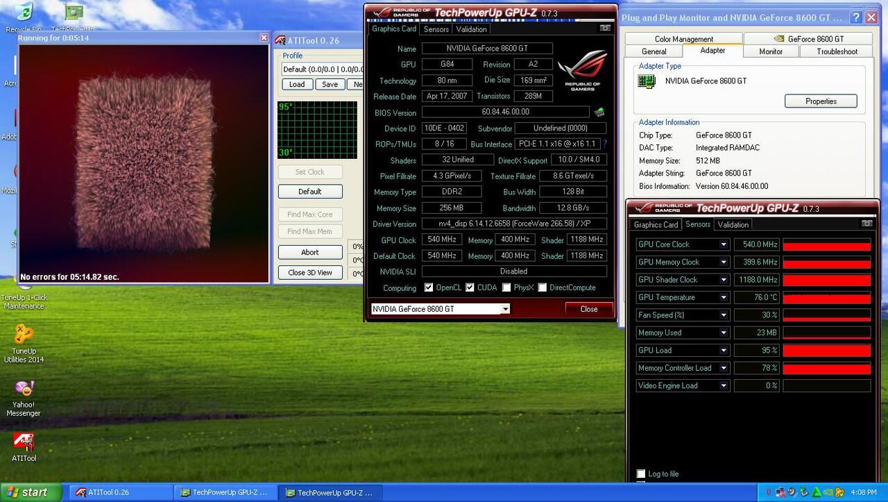Image resolution: width=888 pixels, height=502 pixels.
Task: Open Validation tab in Graphics Card GPU-Z window
Action: pos(472,29)
